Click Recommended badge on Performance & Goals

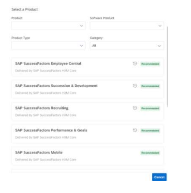coord(150,130)
